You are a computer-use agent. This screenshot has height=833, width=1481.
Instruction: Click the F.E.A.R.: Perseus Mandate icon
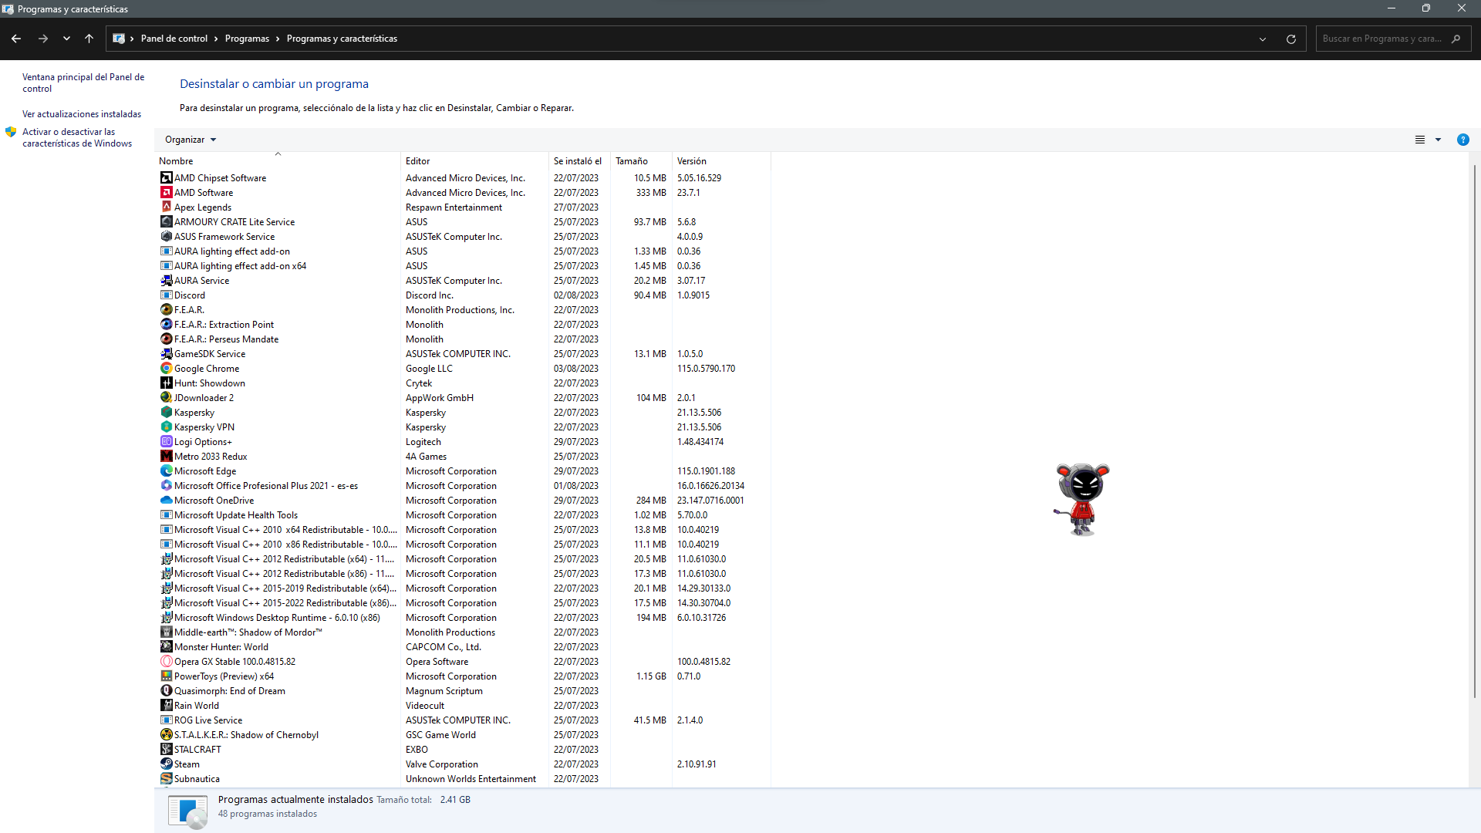point(166,339)
